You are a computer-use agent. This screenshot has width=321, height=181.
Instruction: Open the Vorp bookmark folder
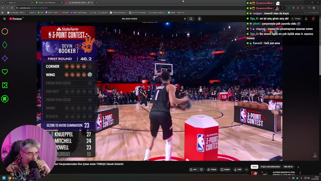click(x=93, y=12)
